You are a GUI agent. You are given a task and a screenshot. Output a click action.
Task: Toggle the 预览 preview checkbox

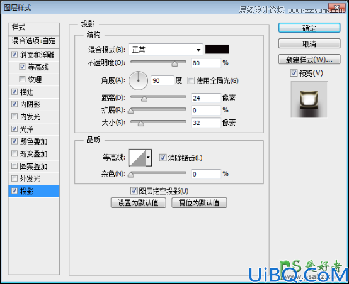click(294, 73)
